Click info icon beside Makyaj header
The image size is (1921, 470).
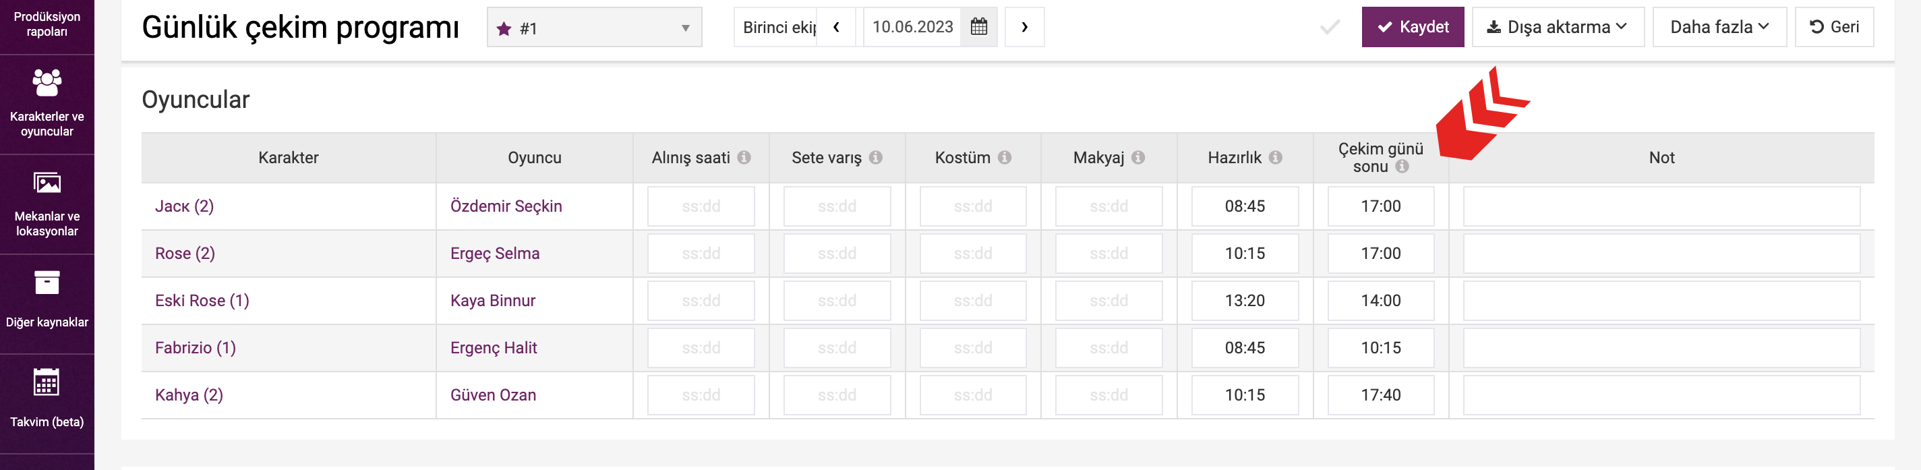pyautogui.click(x=1138, y=157)
